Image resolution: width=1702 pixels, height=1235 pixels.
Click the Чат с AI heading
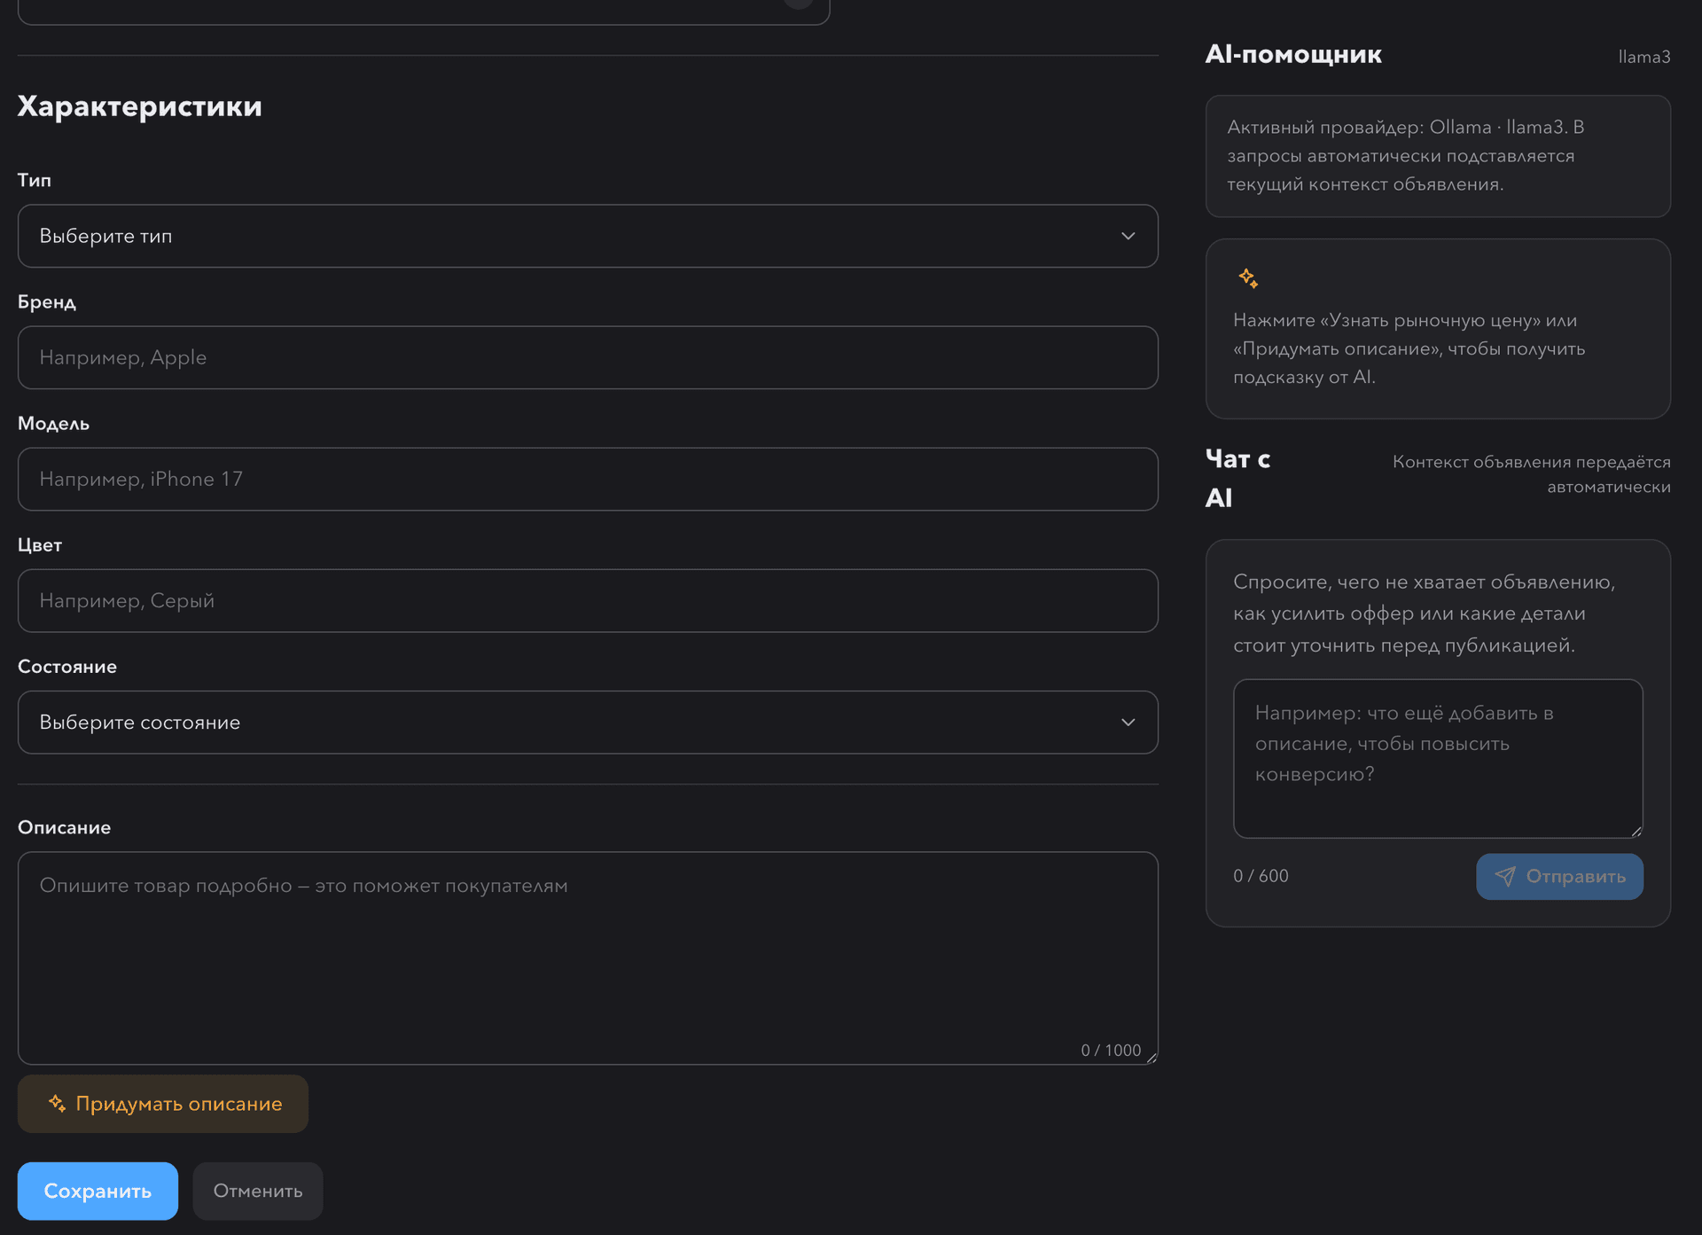click(x=1237, y=478)
